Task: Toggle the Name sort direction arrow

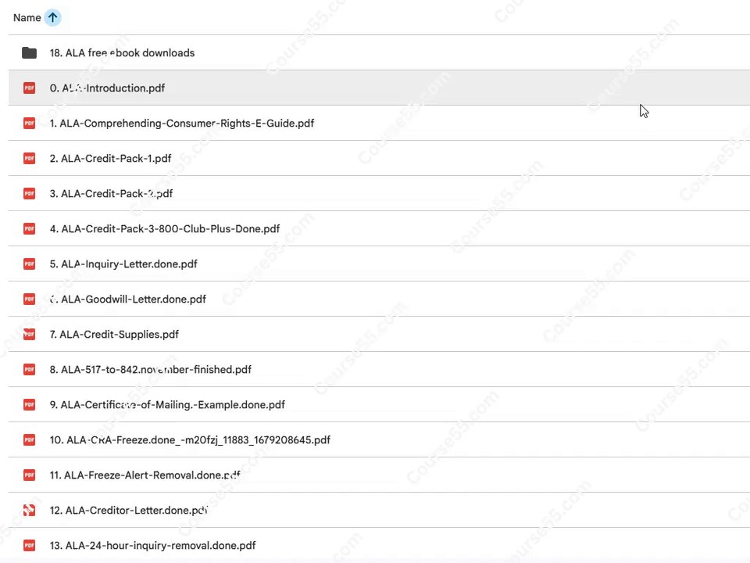Action: pos(52,18)
